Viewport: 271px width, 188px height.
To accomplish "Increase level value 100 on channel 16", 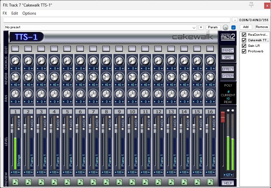I will (214, 172).
